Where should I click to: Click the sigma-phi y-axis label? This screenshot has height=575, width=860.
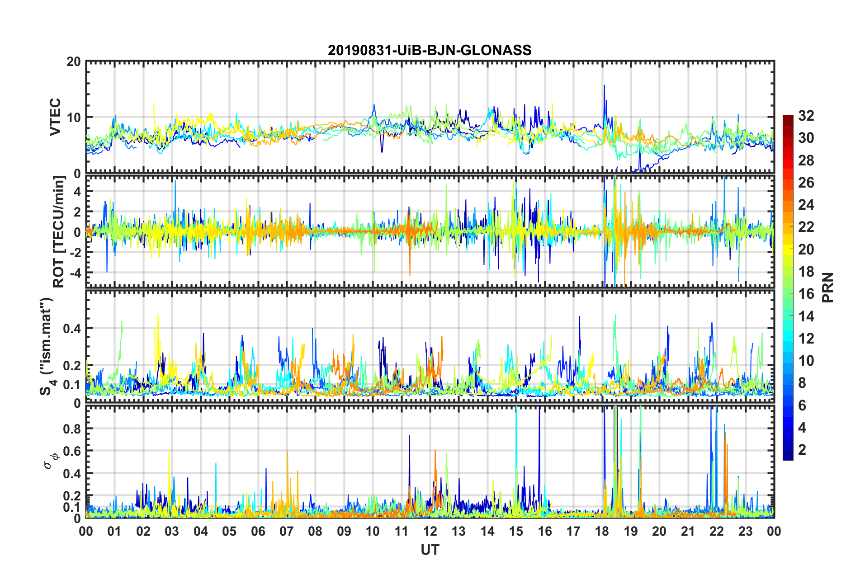tap(51, 461)
